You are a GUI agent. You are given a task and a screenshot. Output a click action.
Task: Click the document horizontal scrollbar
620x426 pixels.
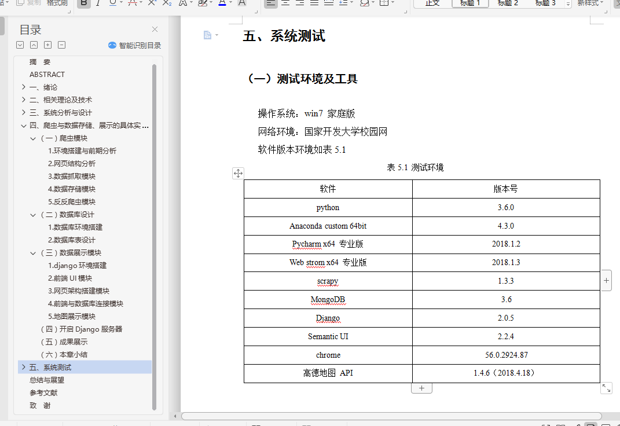coord(391,416)
